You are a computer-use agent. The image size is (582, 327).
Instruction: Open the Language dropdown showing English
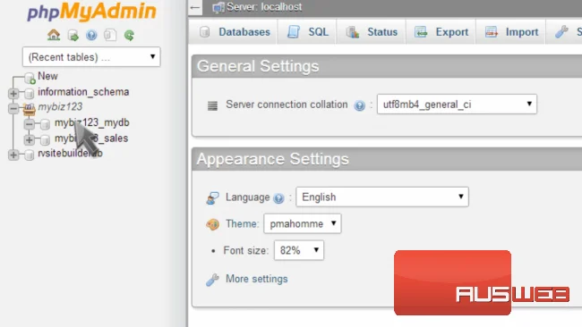(x=382, y=197)
